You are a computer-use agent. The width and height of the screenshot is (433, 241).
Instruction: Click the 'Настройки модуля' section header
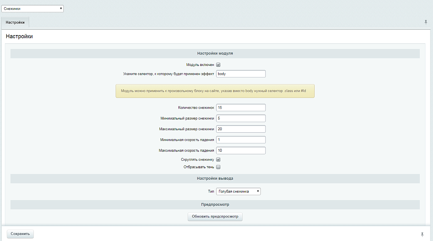[x=215, y=54]
